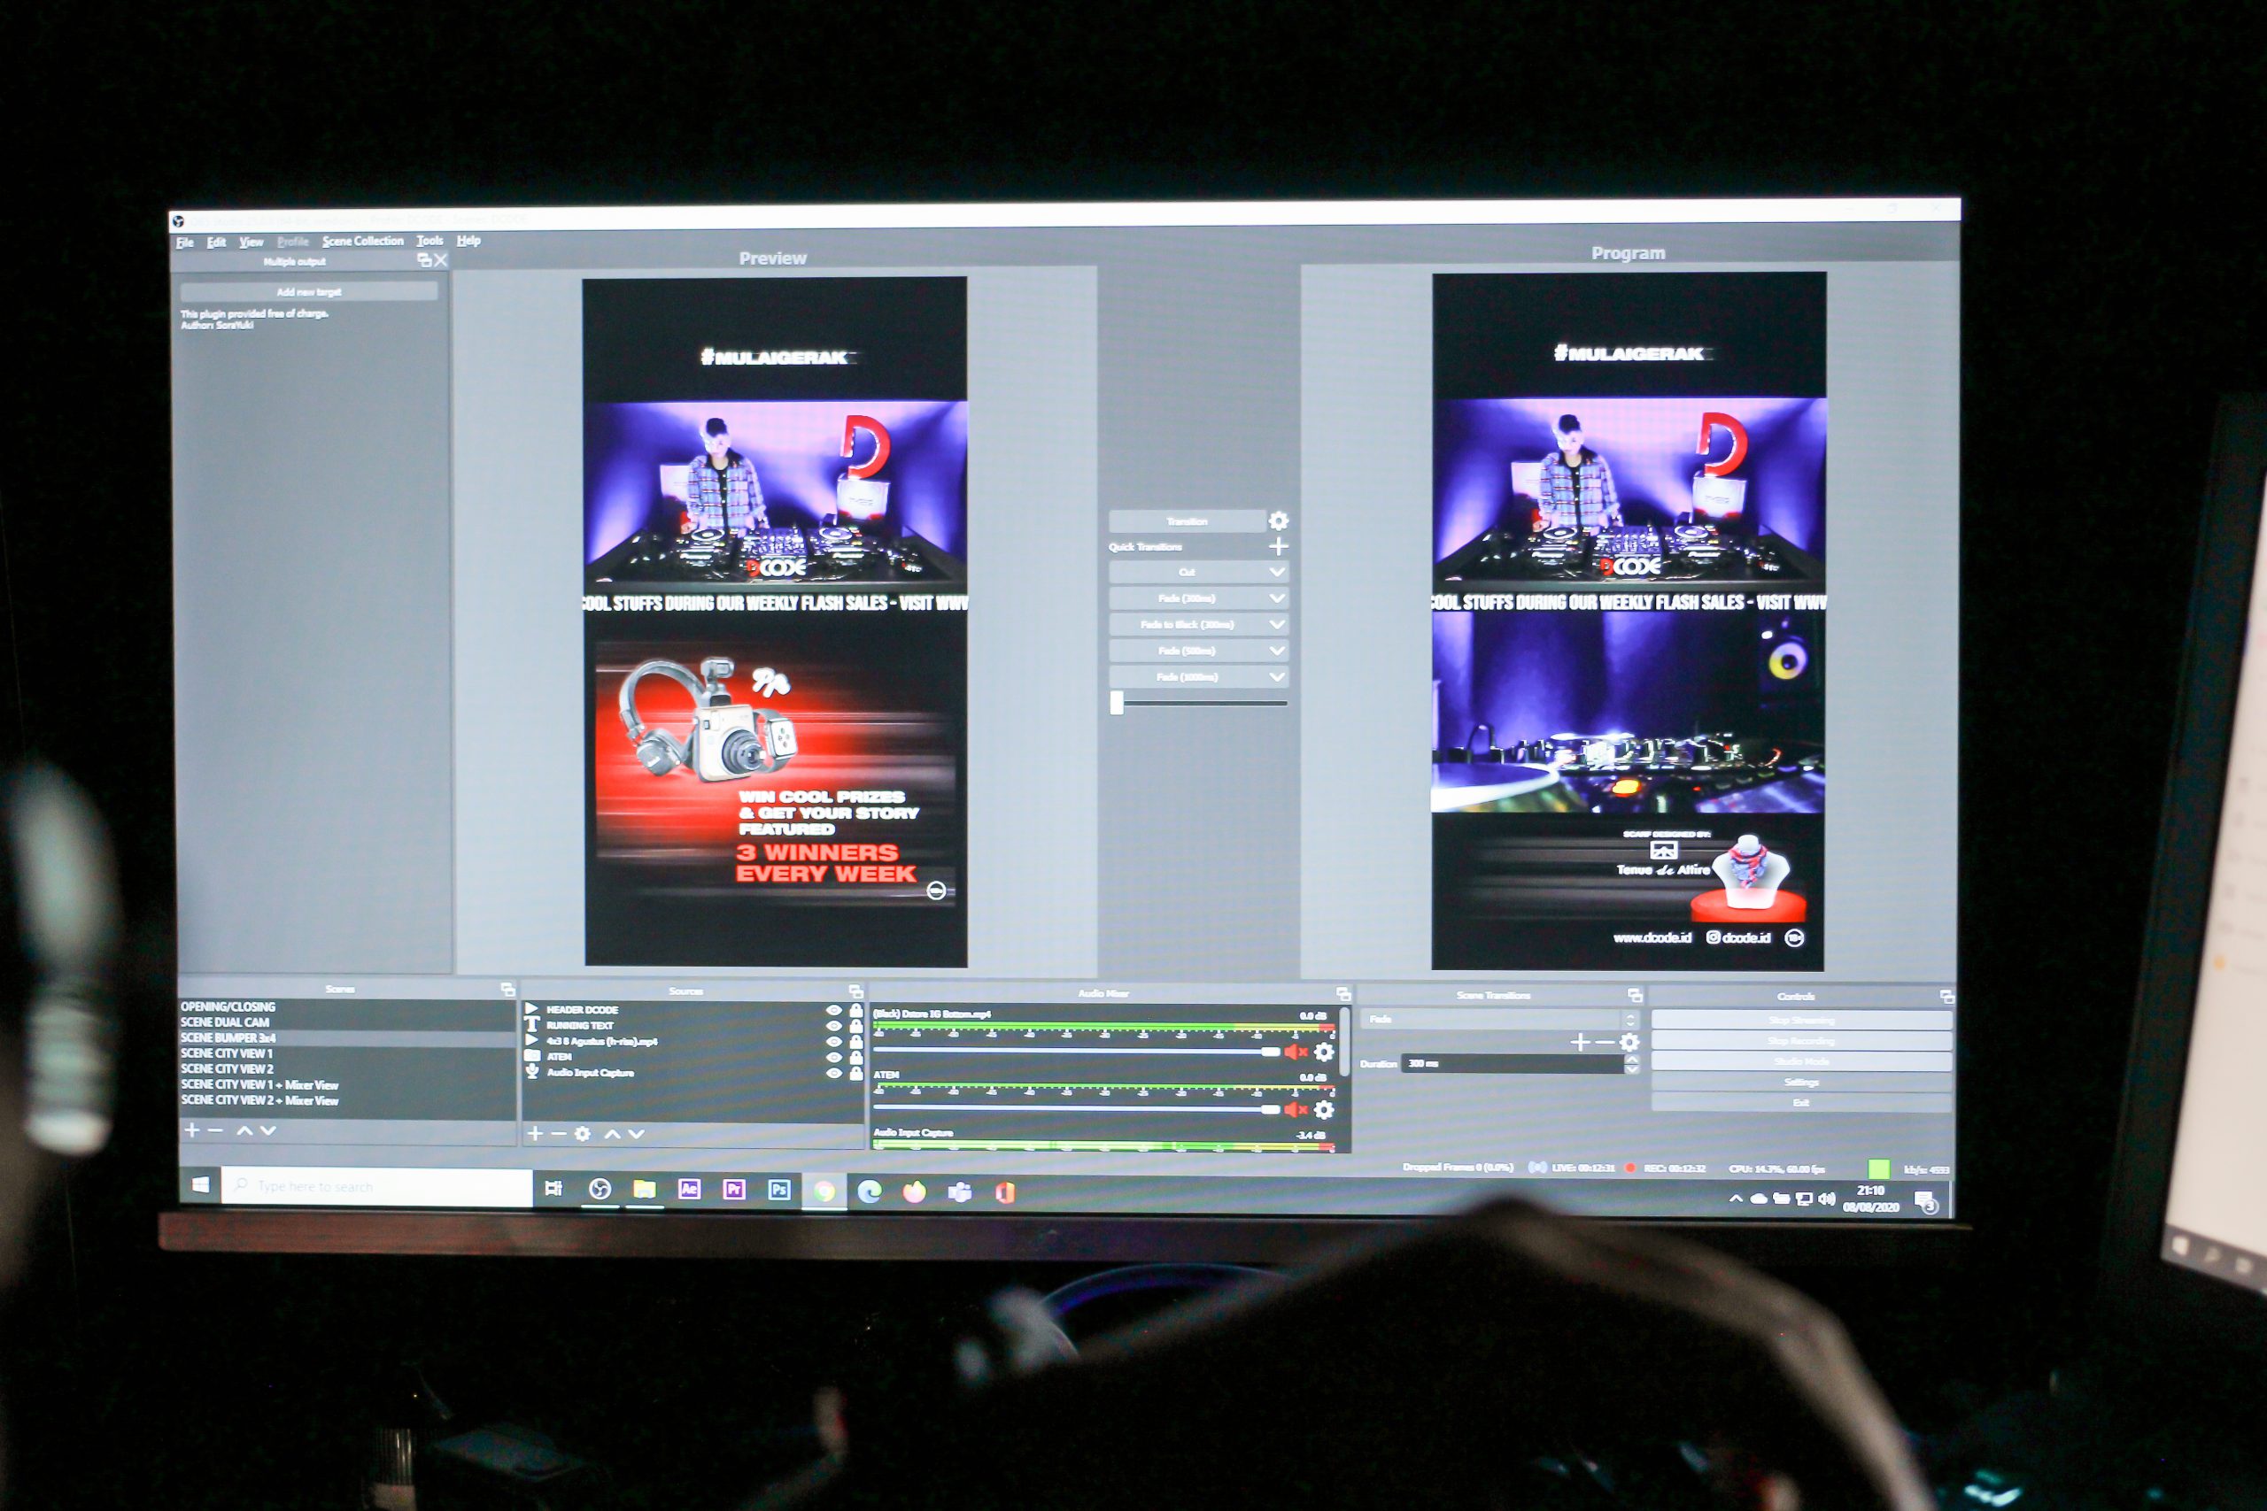
Task: Expand the Cut quick transition dropdown
Action: click(1277, 573)
